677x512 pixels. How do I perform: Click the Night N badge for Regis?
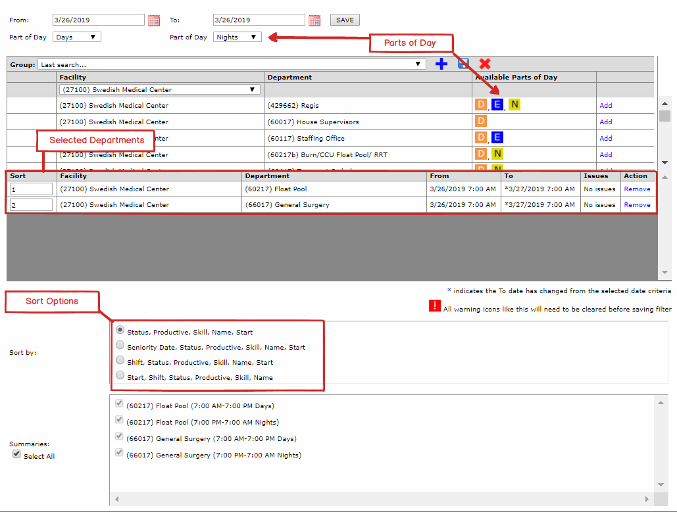[514, 105]
